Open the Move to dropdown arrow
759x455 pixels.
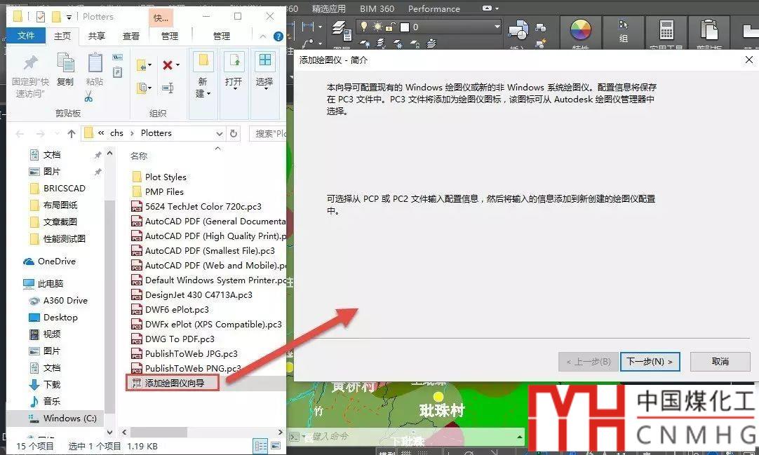click(x=149, y=64)
